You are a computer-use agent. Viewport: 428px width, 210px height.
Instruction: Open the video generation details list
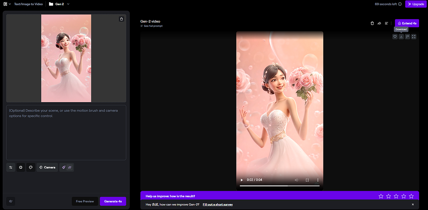click(x=386, y=23)
